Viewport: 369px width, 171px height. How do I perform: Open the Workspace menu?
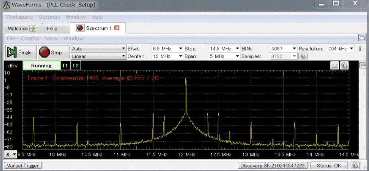pyautogui.click(x=20, y=17)
